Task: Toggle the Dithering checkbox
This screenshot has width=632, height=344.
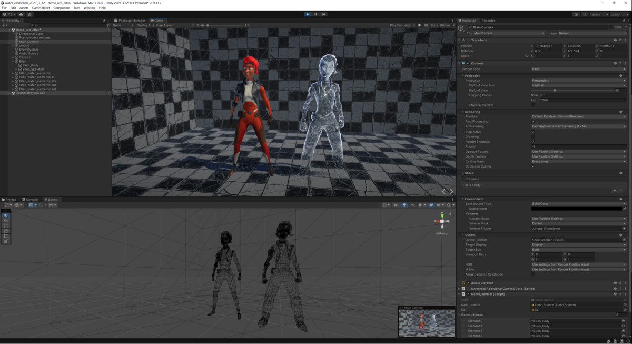Action: 533,136
